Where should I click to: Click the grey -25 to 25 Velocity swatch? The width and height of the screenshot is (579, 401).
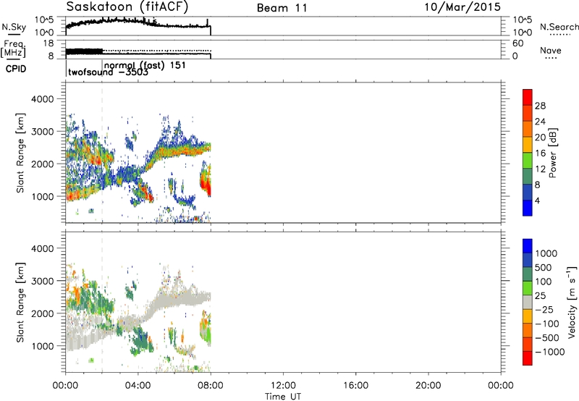(x=528, y=303)
